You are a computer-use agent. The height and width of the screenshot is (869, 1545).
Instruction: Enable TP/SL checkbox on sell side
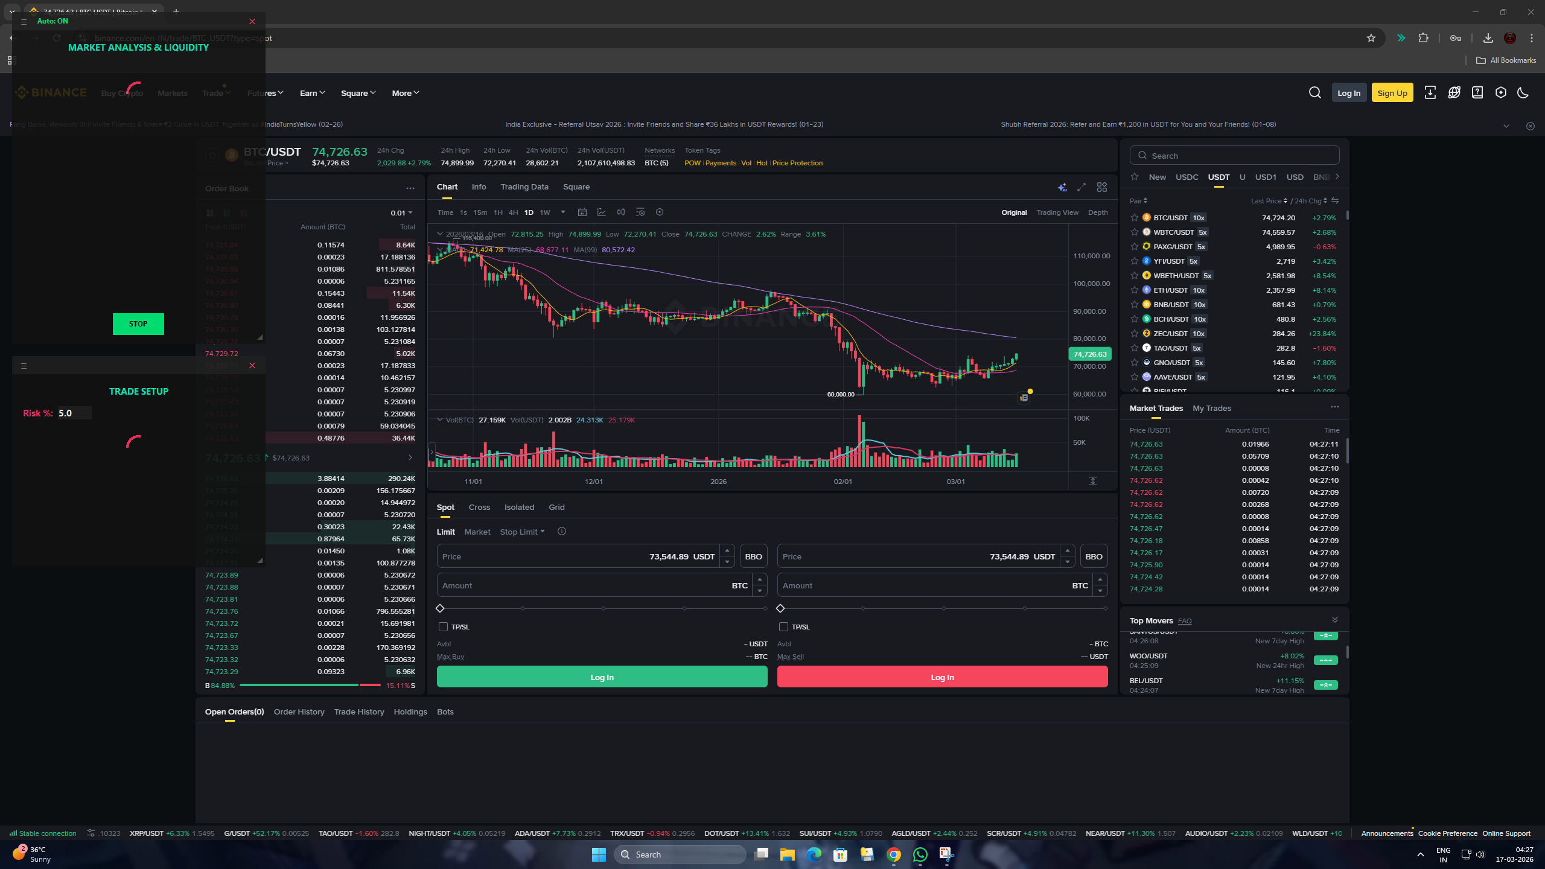(783, 627)
